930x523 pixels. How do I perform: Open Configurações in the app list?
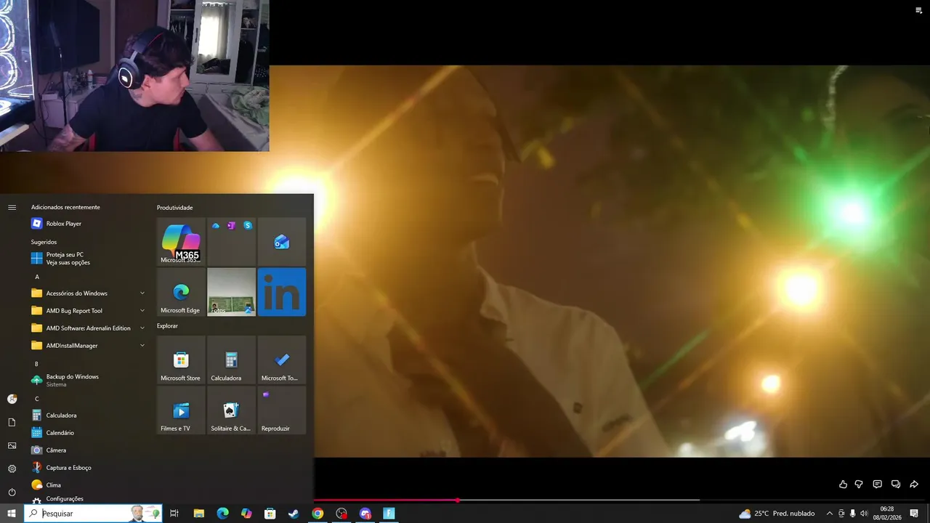(x=89, y=499)
